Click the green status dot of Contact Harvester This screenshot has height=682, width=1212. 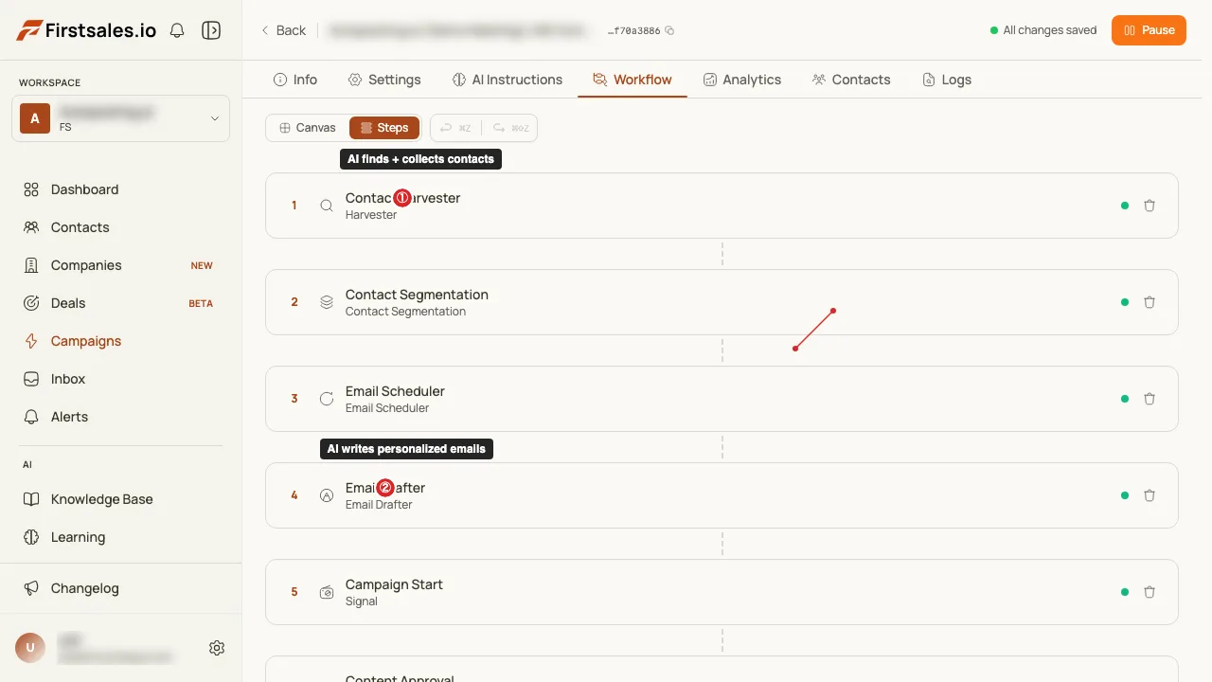coord(1125,206)
